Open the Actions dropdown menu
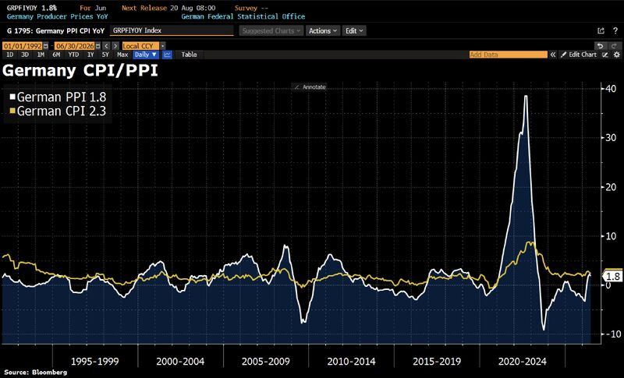Image resolution: width=624 pixels, height=378 pixels. click(x=323, y=30)
